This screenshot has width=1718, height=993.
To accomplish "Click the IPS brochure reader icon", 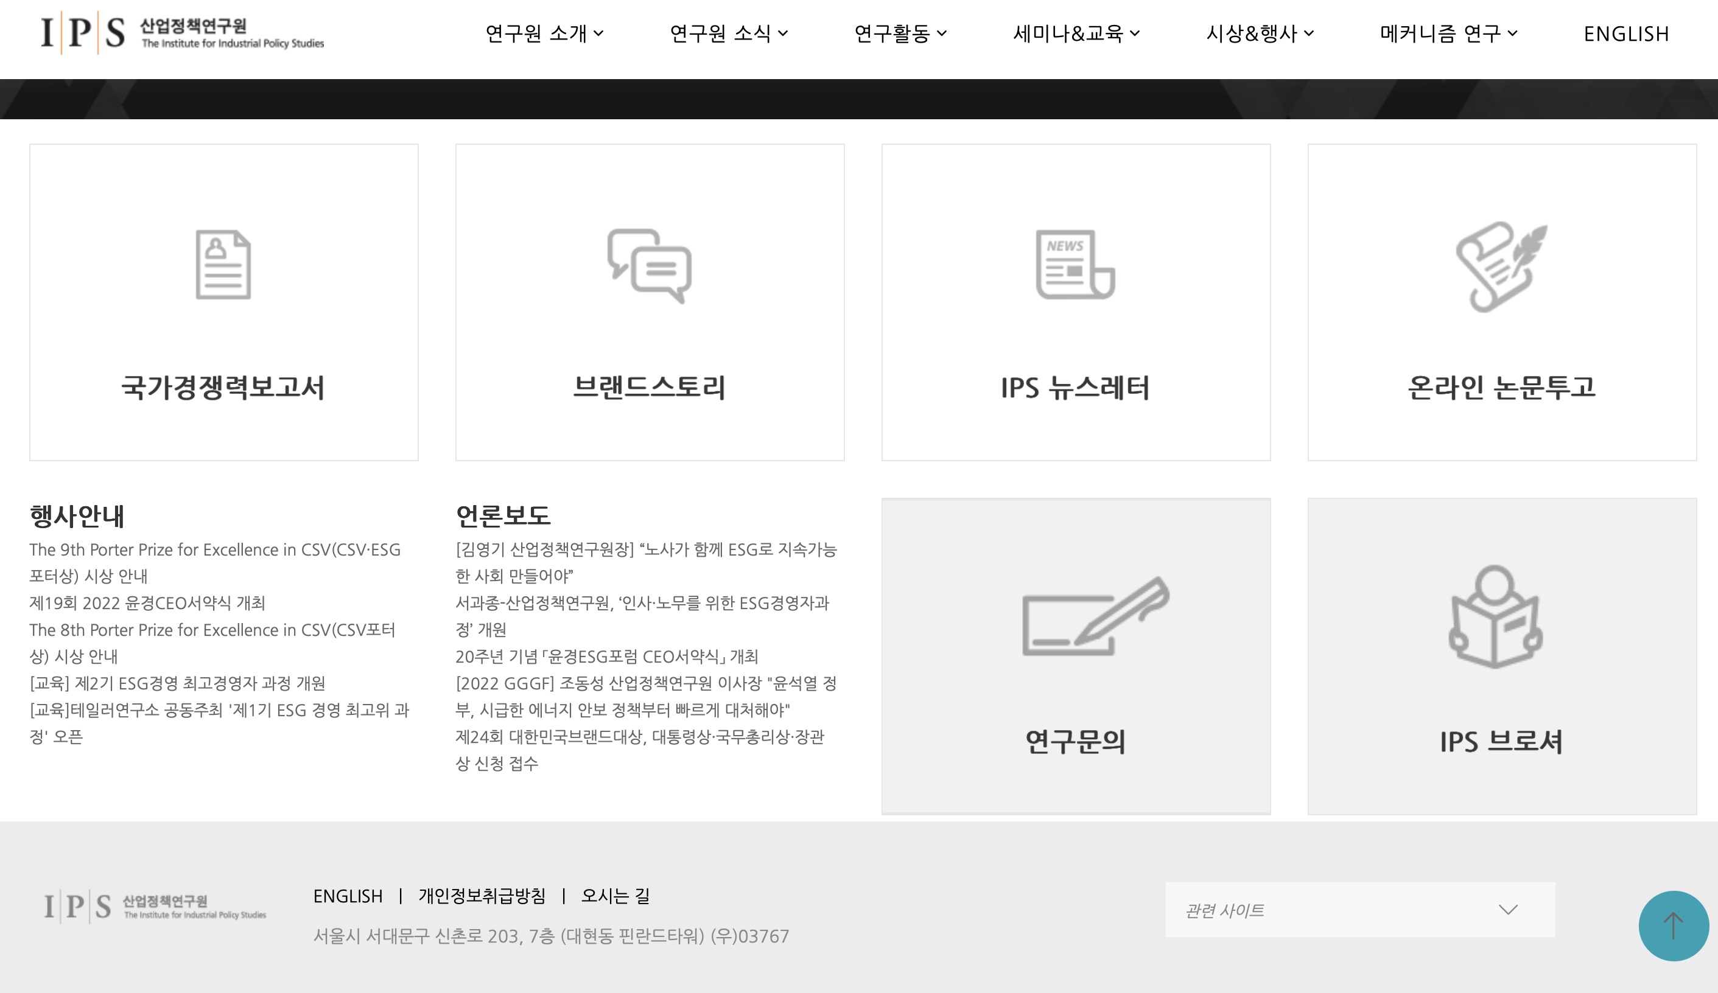I will pos(1495,617).
